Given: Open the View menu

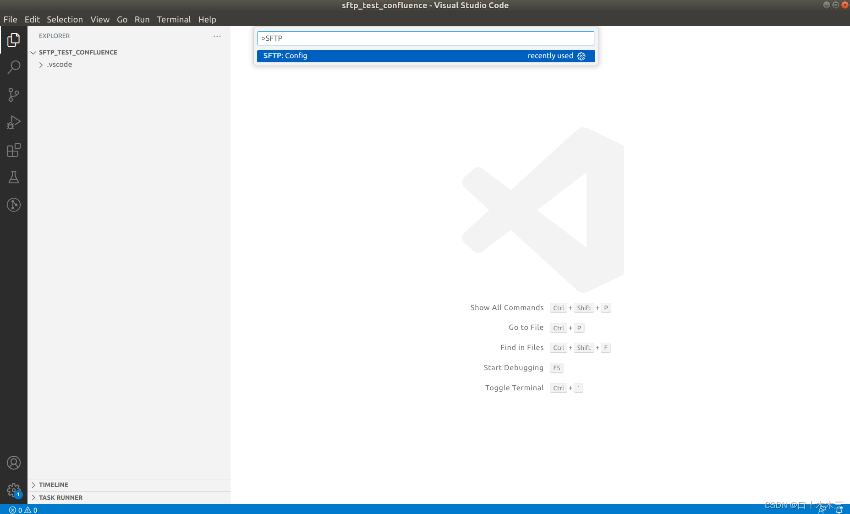Looking at the screenshot, I should [x=100, y=19].
